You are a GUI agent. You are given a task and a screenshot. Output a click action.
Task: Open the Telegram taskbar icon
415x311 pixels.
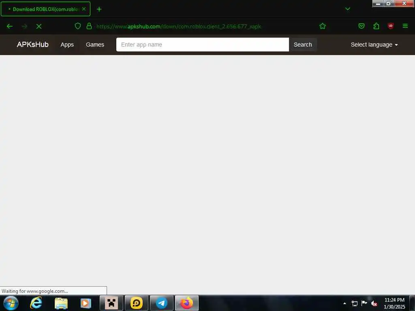[x=162, y=303]
